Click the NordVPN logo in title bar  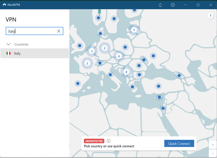(x=4, y=5)
